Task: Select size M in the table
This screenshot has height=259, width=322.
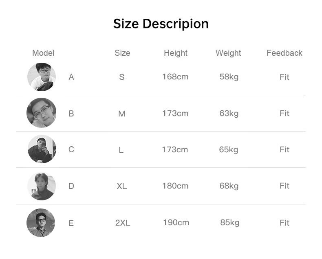Action: pyautogui.click(x=122, y=114)
